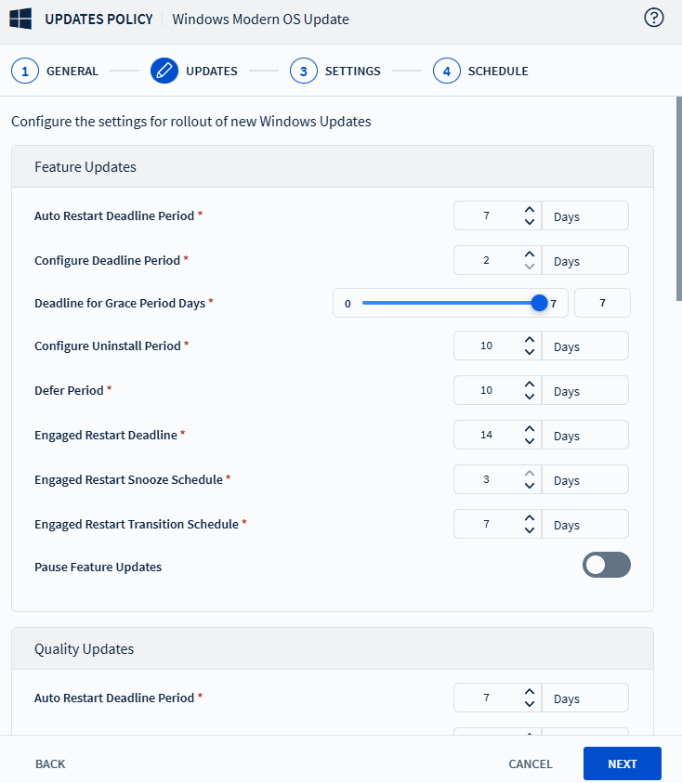Open the help question mark icon
Viewport: 682px width, 783px height.
654,18
